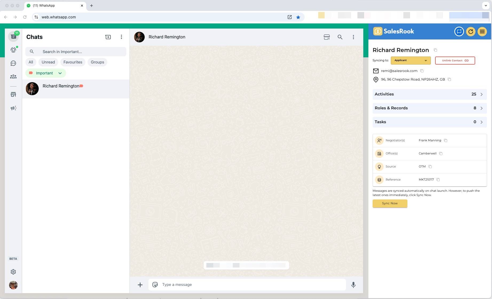
Task: Bookmark page with the star icon
Action: 298,17
